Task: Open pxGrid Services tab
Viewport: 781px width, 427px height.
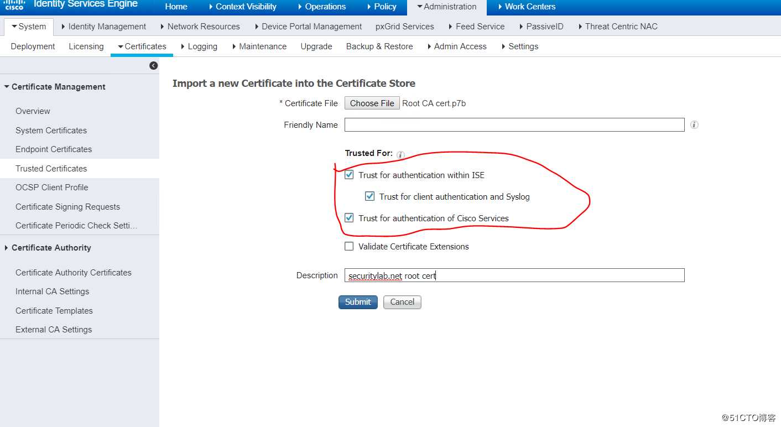Action: pyautogui.click(x=405, y=27)
